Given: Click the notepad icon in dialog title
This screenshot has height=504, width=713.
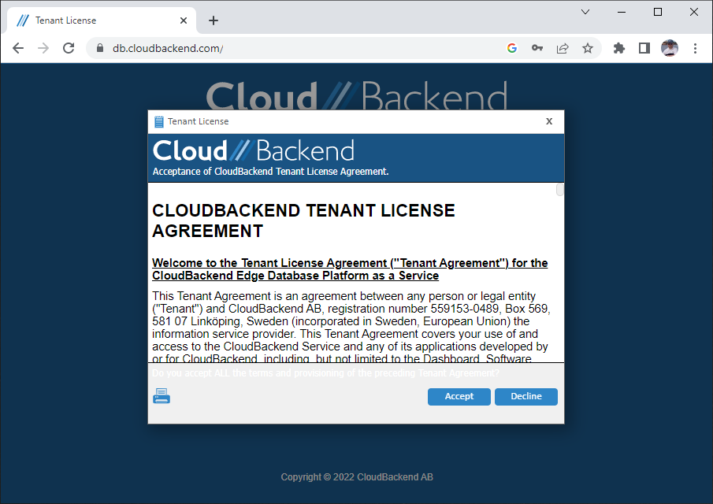Looking at the screenshot, I should tap(158, 121).
